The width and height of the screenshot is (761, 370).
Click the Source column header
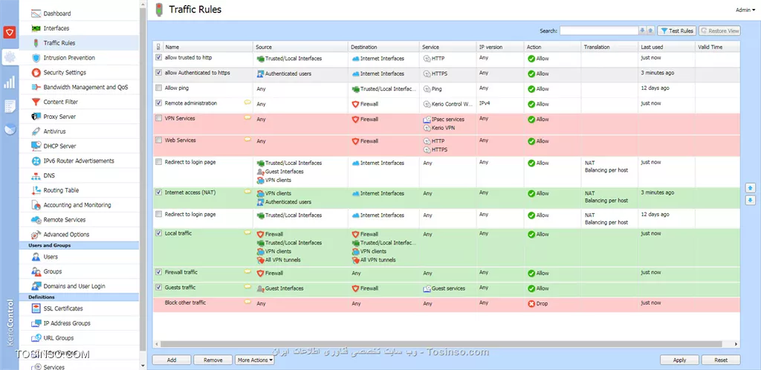301,47
